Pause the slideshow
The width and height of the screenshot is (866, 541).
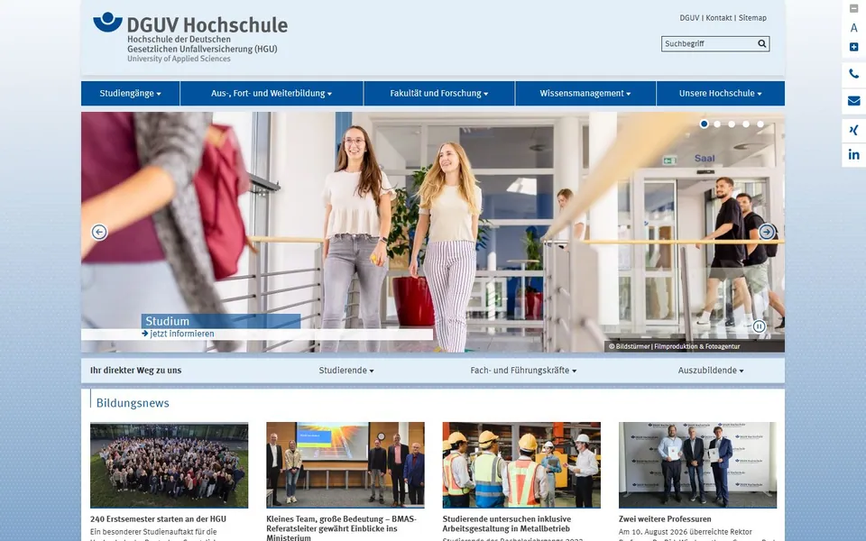[x=759, y=326]
